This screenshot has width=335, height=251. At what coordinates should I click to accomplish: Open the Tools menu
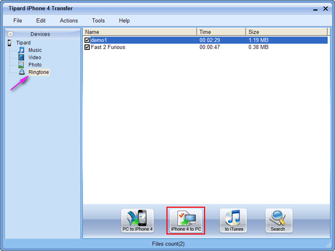tap(98, 21)
